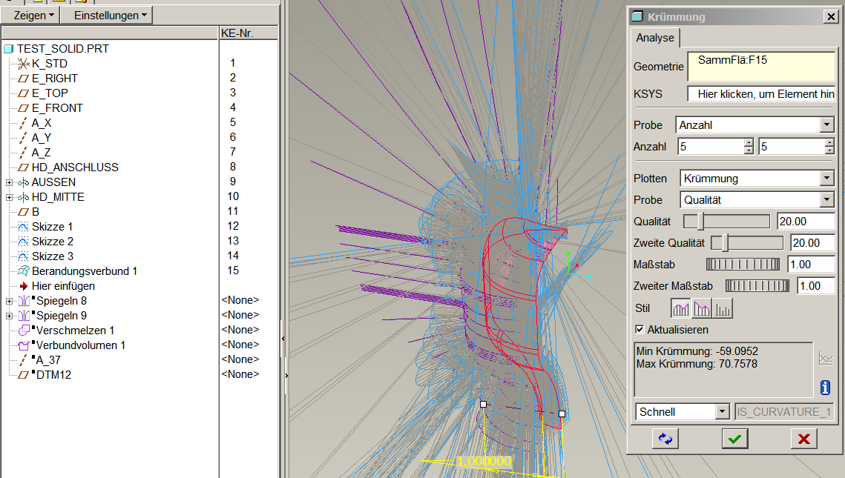
Task: Select the Spiegeln 8 mirror icon
Action: [x=24, y=301]
